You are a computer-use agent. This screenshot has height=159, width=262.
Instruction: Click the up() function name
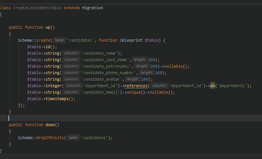[x=48, y=28]
